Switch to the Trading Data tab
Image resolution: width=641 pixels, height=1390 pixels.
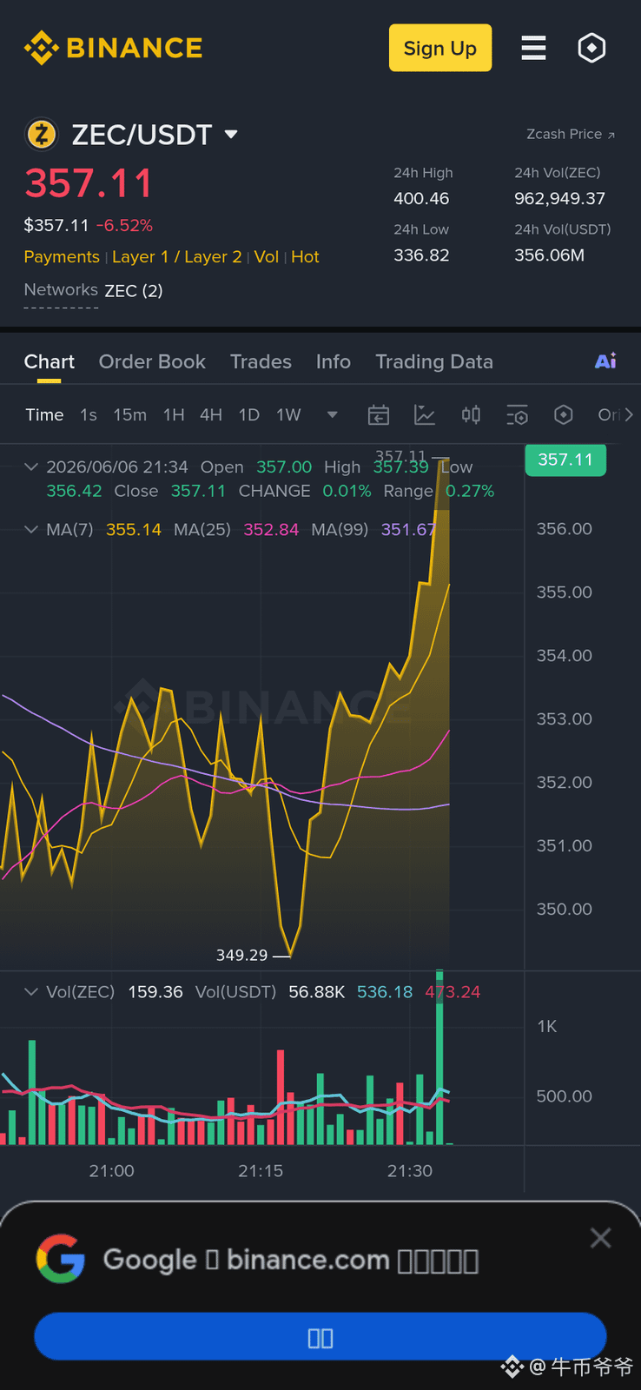(x=434, y=361)
